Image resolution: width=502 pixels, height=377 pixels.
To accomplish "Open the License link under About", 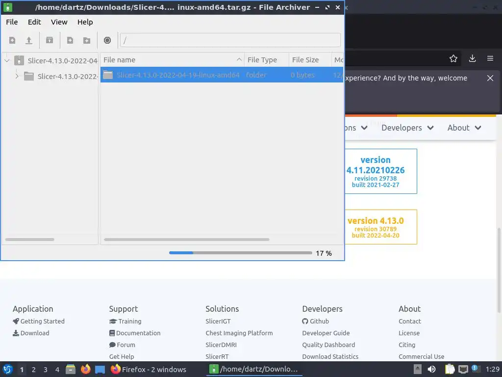I will tap(409, 333).
